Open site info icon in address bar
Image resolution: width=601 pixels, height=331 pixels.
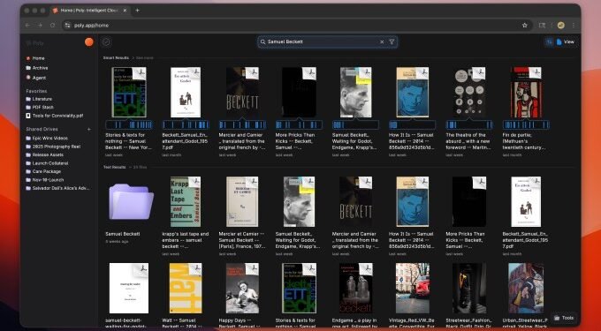click(67, 26)
